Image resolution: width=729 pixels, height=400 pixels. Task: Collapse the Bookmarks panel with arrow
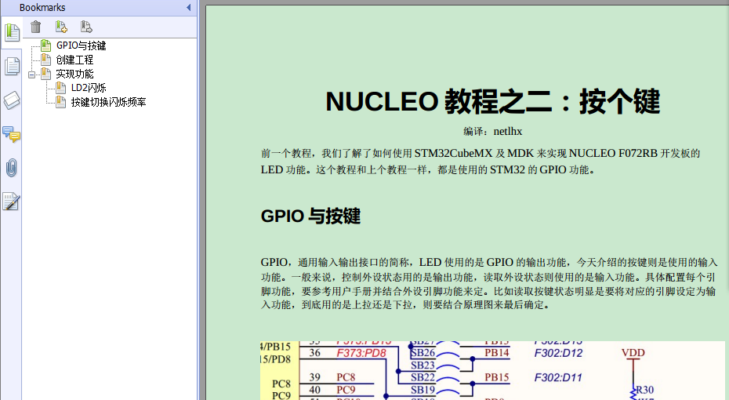pyautogui.click(x=188, y=7)
